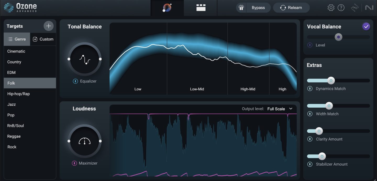The width and height of the screenshot is (377, 181).
Task: Switch to the Custom targets tab
Action: 43,39
